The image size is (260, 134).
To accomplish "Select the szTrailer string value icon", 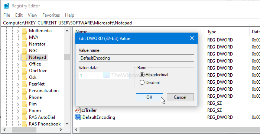I will coord(77,110).
